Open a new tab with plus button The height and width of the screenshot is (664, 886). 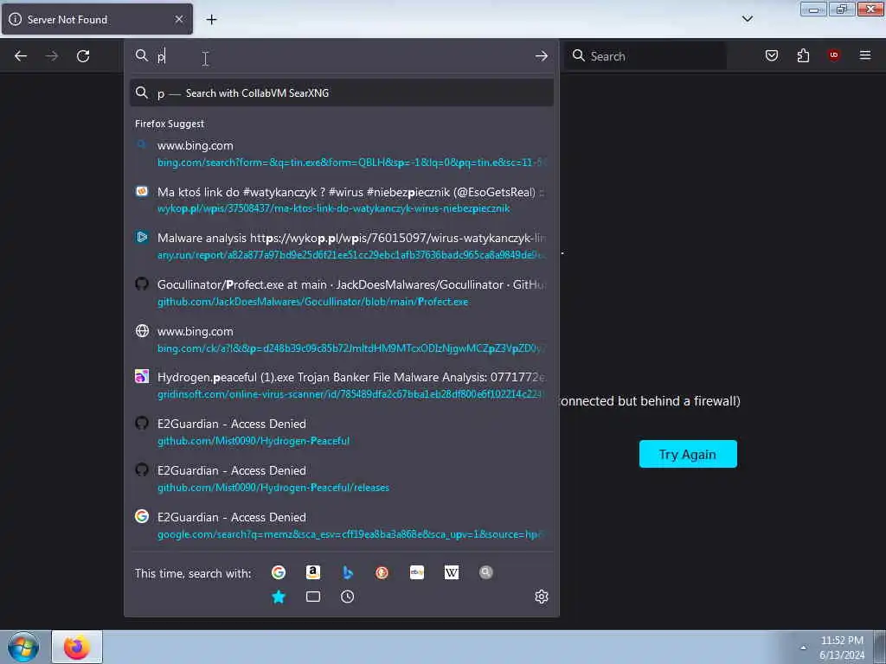click(211, 19)
